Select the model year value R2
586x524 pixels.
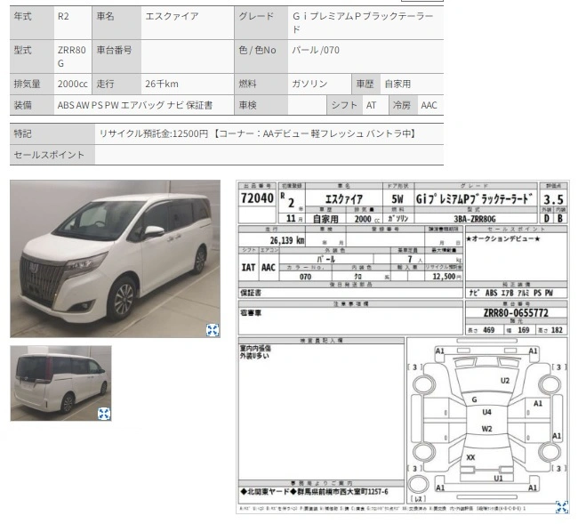click(x=63, y=16)
